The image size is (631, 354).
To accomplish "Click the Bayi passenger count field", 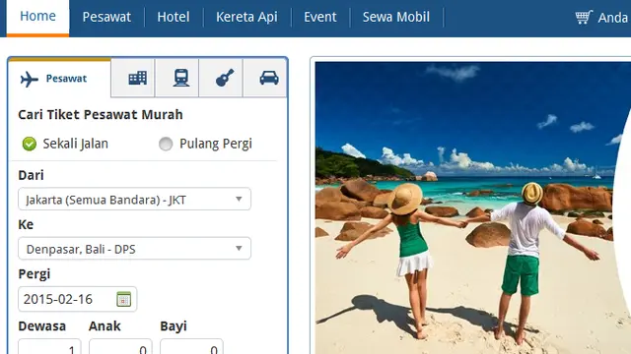I will tap(191, 347).
